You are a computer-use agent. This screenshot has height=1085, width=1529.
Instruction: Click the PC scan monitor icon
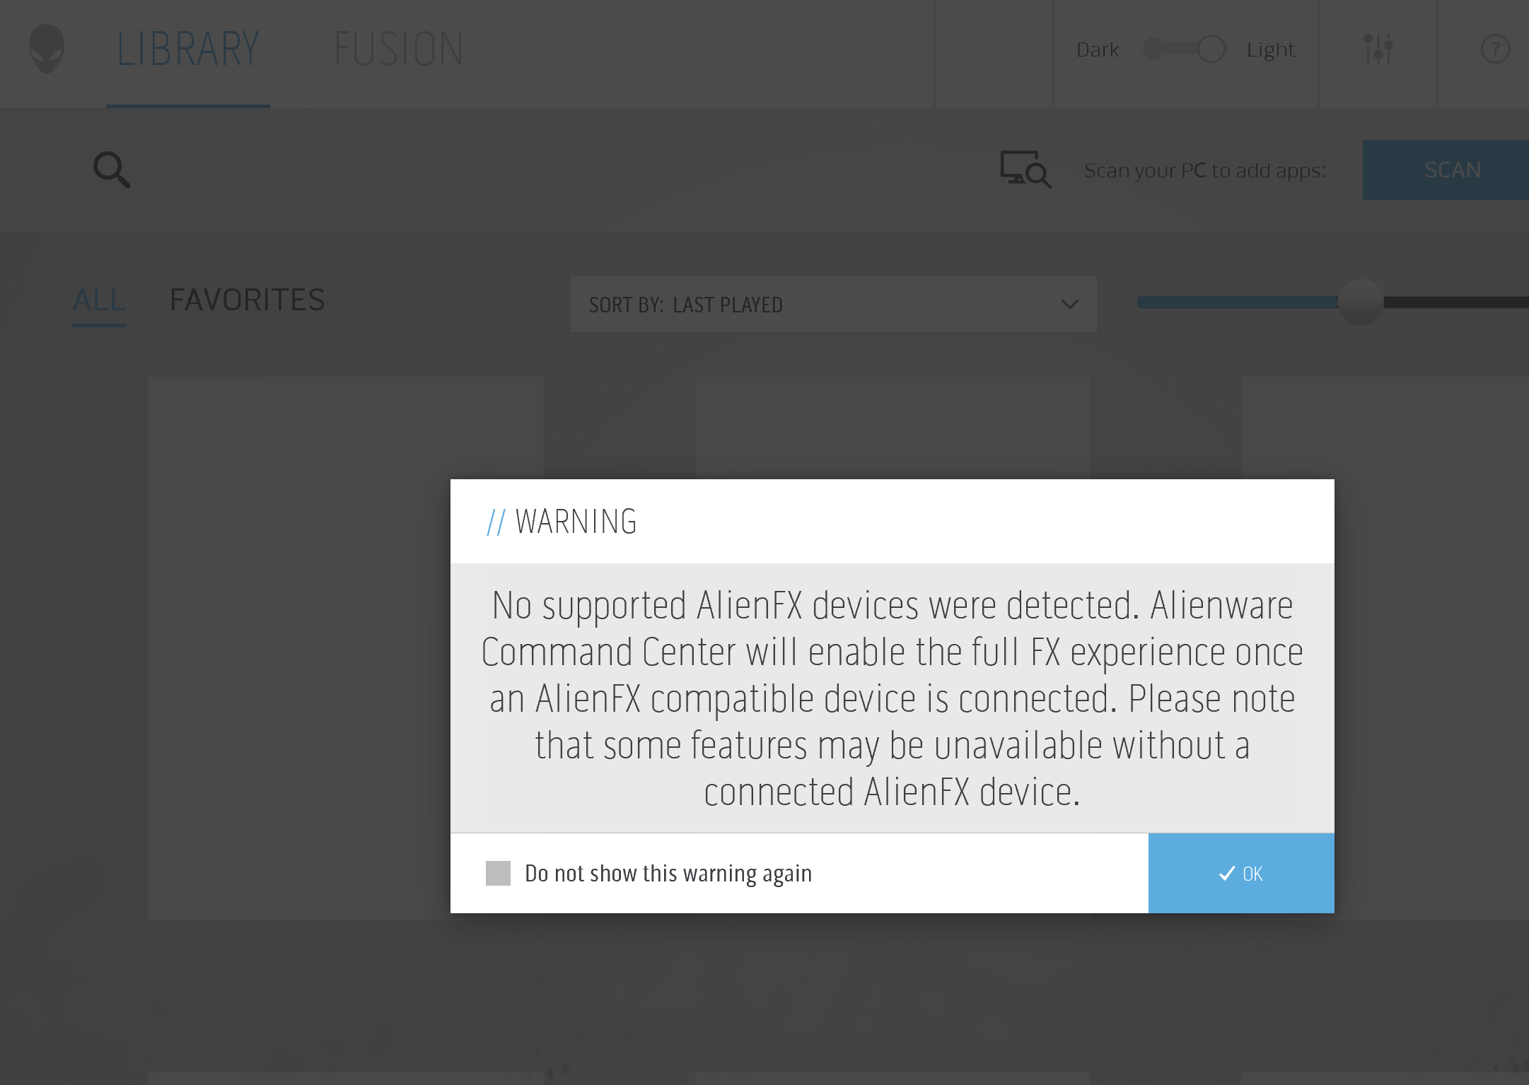[x=1025, y=170]
